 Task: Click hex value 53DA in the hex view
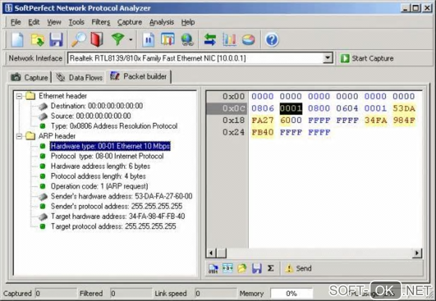404,109
